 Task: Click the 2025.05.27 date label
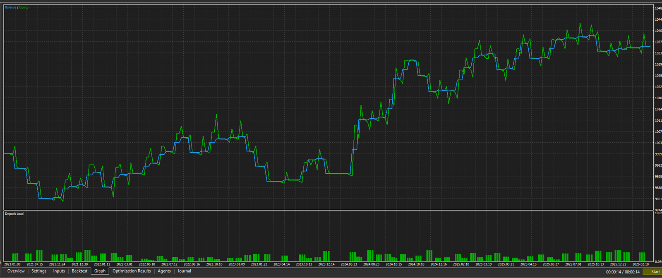pyautogui.click(x=551, y=264)
